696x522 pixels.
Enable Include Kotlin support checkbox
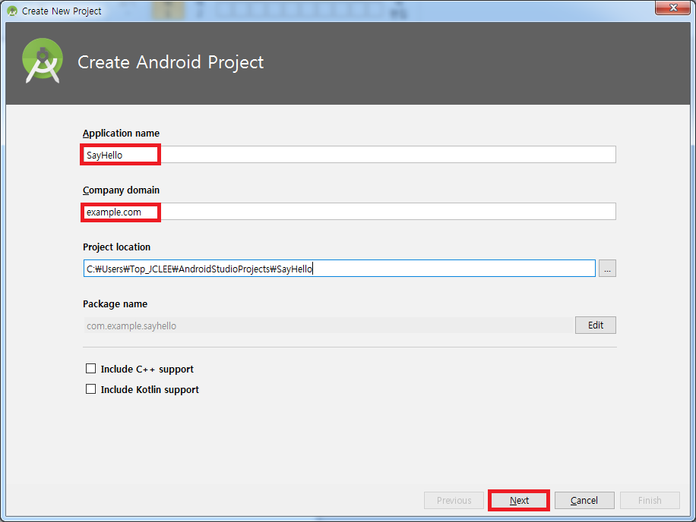[90, 389]
